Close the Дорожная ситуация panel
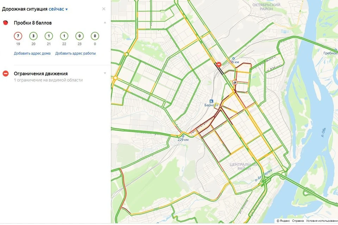Viewport: 338px width, 225px height. point(104,9)
